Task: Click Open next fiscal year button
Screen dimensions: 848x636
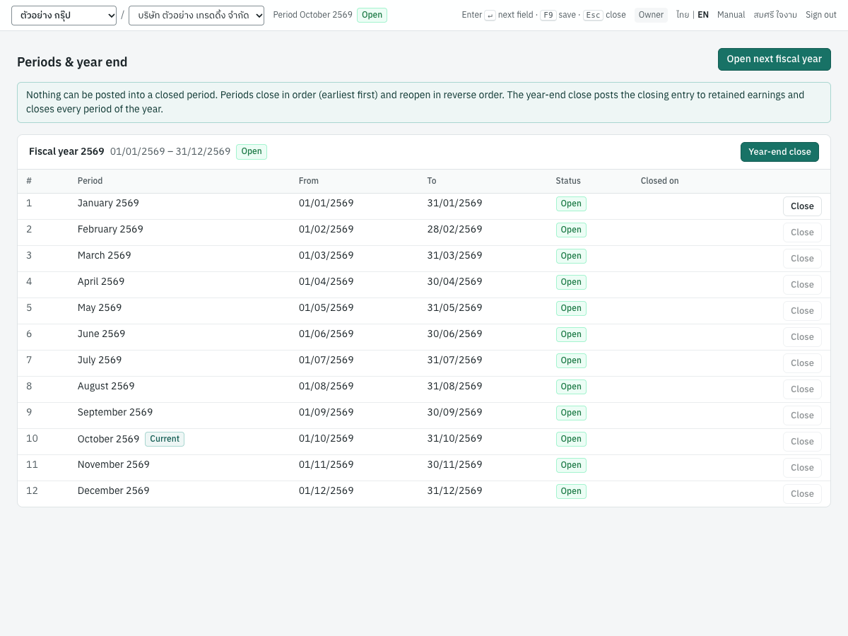Action: tap(774, 59)
